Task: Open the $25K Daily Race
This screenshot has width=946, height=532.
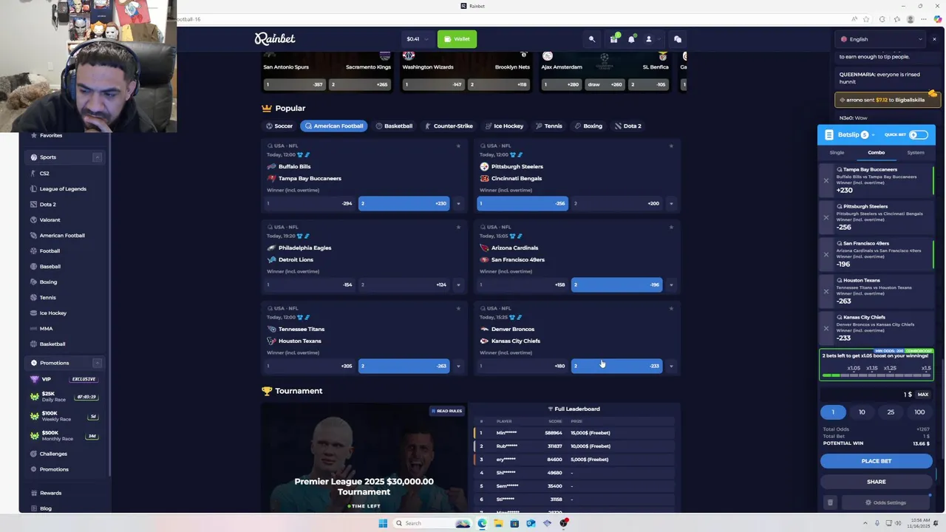Action: (x=65, y=397)
